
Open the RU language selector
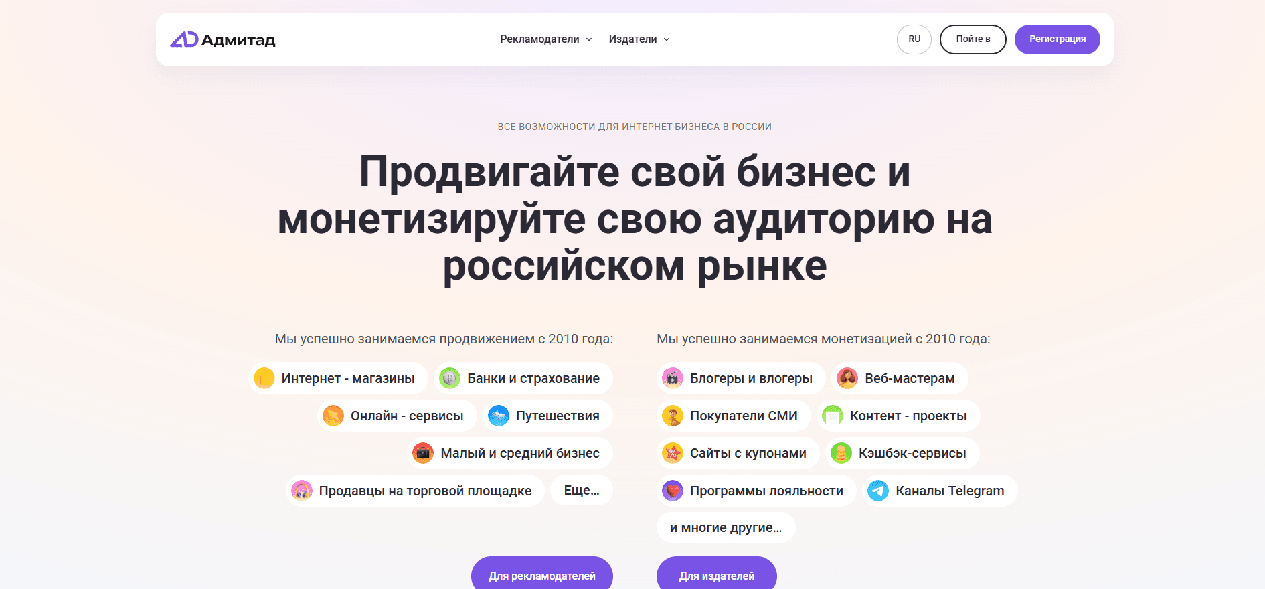[x=914, y=39]
